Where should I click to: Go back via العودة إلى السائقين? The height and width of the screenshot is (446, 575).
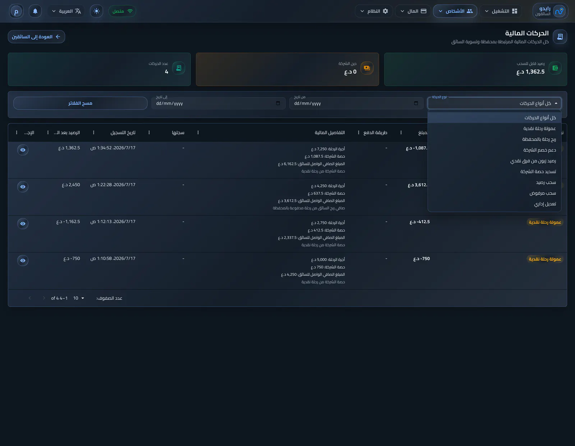[x=36, y=37]
